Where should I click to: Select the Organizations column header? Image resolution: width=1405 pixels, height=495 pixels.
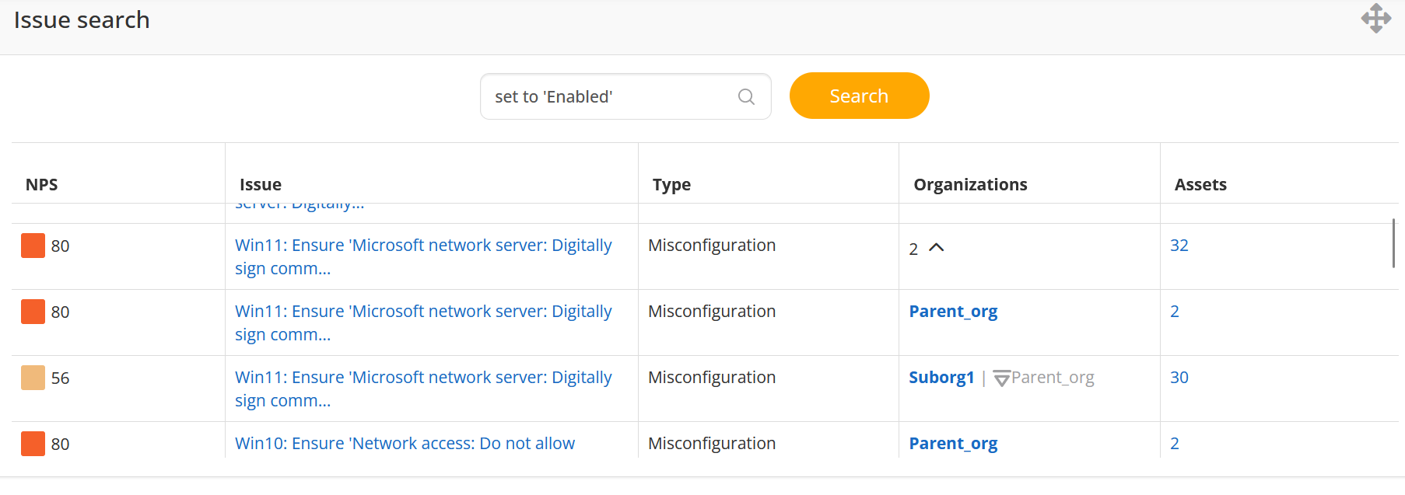970,185
